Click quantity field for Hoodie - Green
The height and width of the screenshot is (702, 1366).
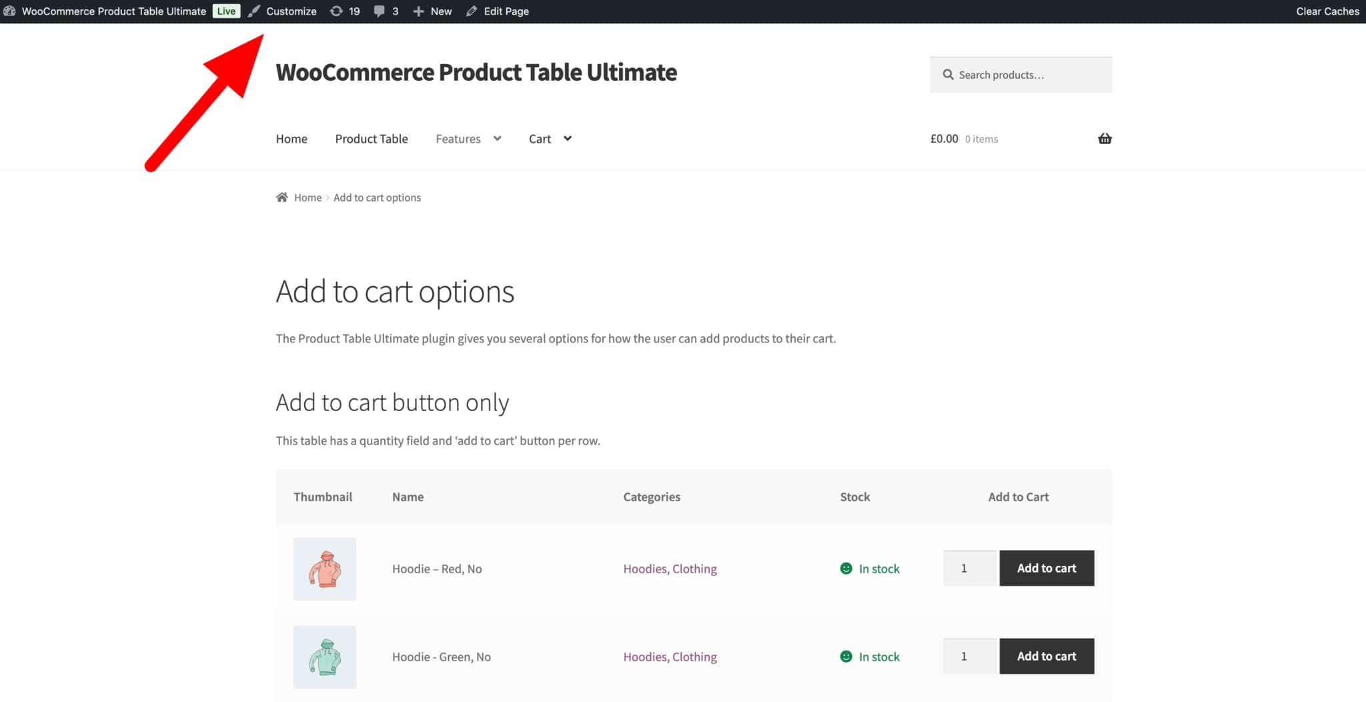tap(970, 657)
